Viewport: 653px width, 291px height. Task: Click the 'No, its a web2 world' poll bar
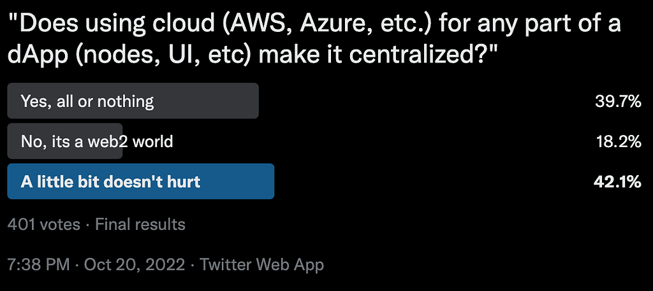coord(65,141)
